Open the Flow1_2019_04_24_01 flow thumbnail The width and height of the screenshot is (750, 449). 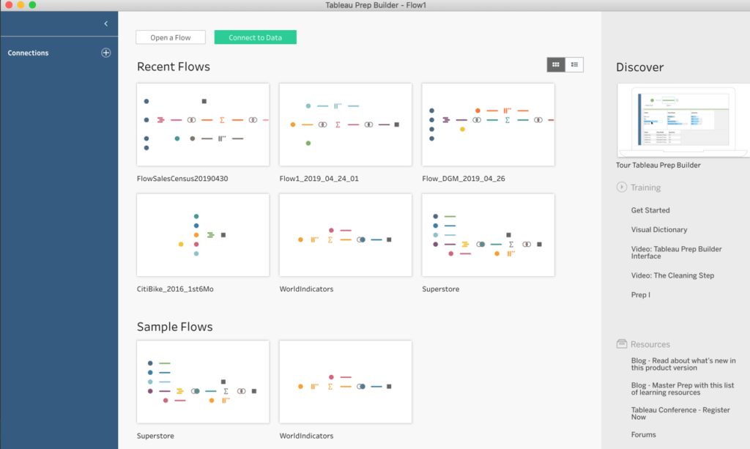346,125
